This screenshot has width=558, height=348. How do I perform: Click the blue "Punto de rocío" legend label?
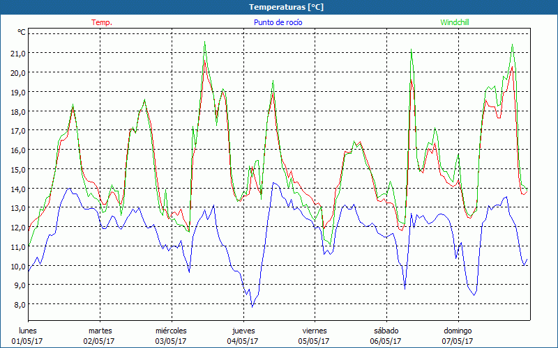278,22
